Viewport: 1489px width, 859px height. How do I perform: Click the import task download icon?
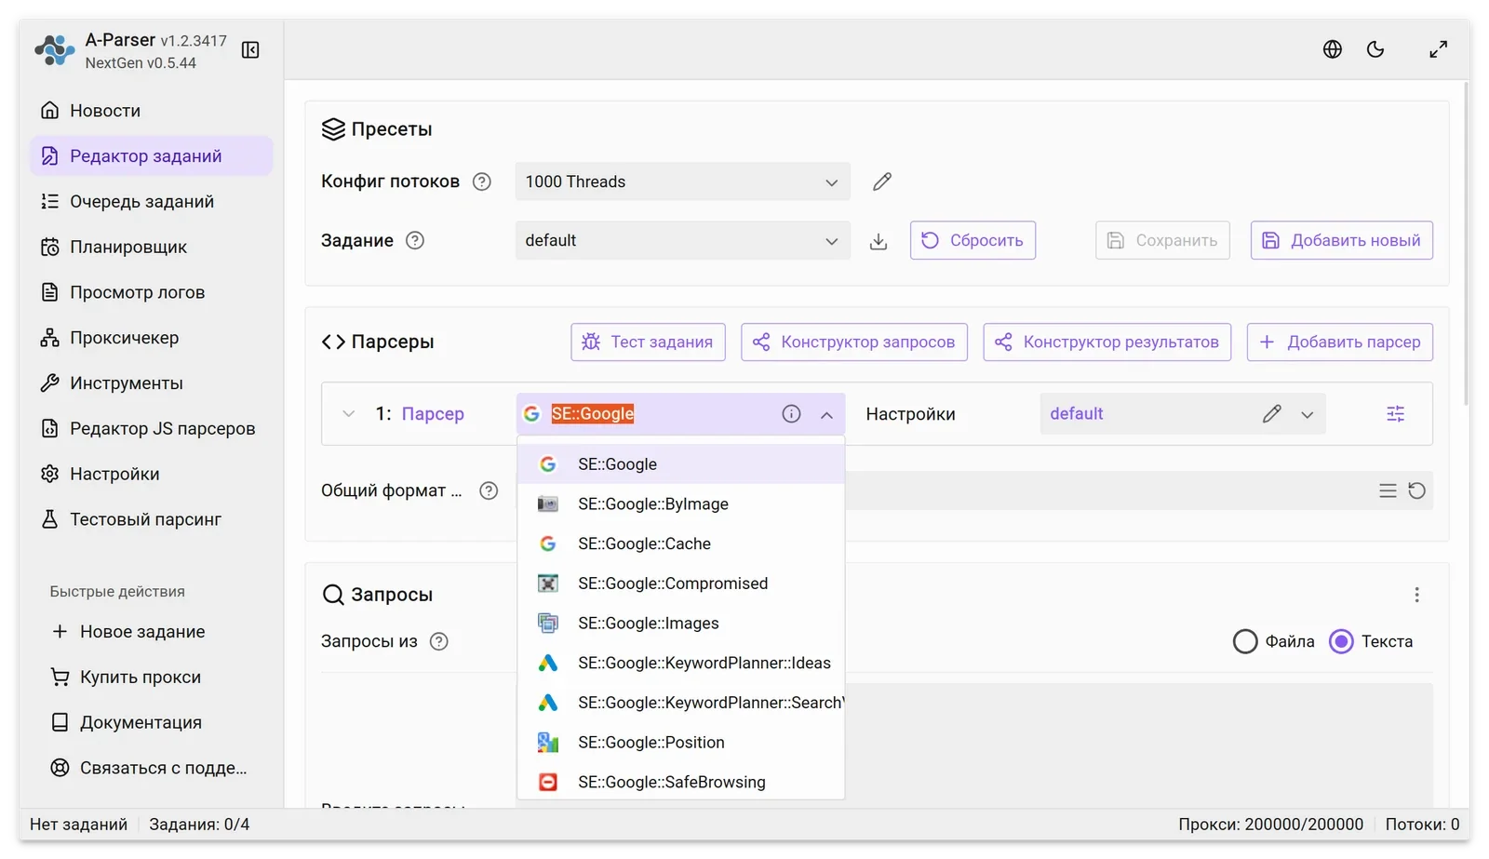(879, 241)
